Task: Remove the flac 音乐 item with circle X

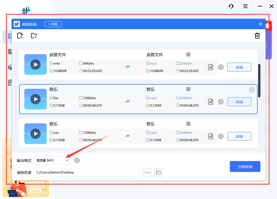Action: (252, 90)
